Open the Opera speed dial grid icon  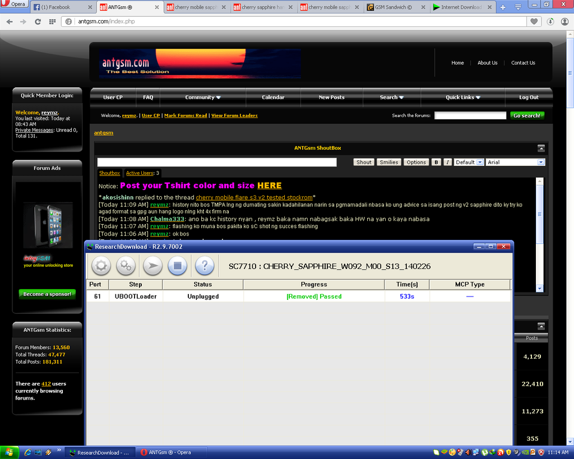click(x=52, y=22)
